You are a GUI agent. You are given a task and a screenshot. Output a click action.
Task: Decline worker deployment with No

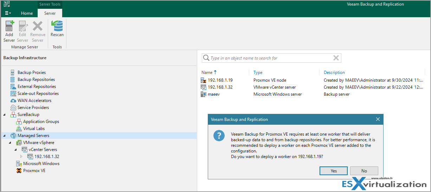click(364, 171)
